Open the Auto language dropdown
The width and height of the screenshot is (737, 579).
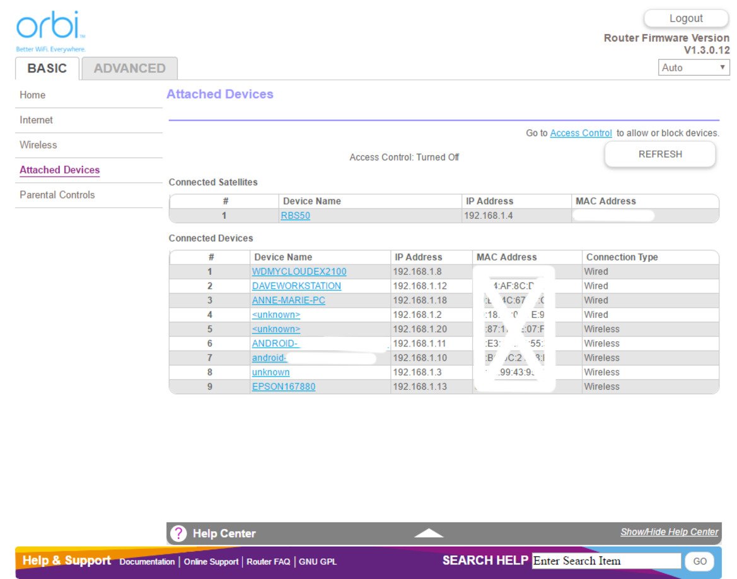tap(693, 67)
